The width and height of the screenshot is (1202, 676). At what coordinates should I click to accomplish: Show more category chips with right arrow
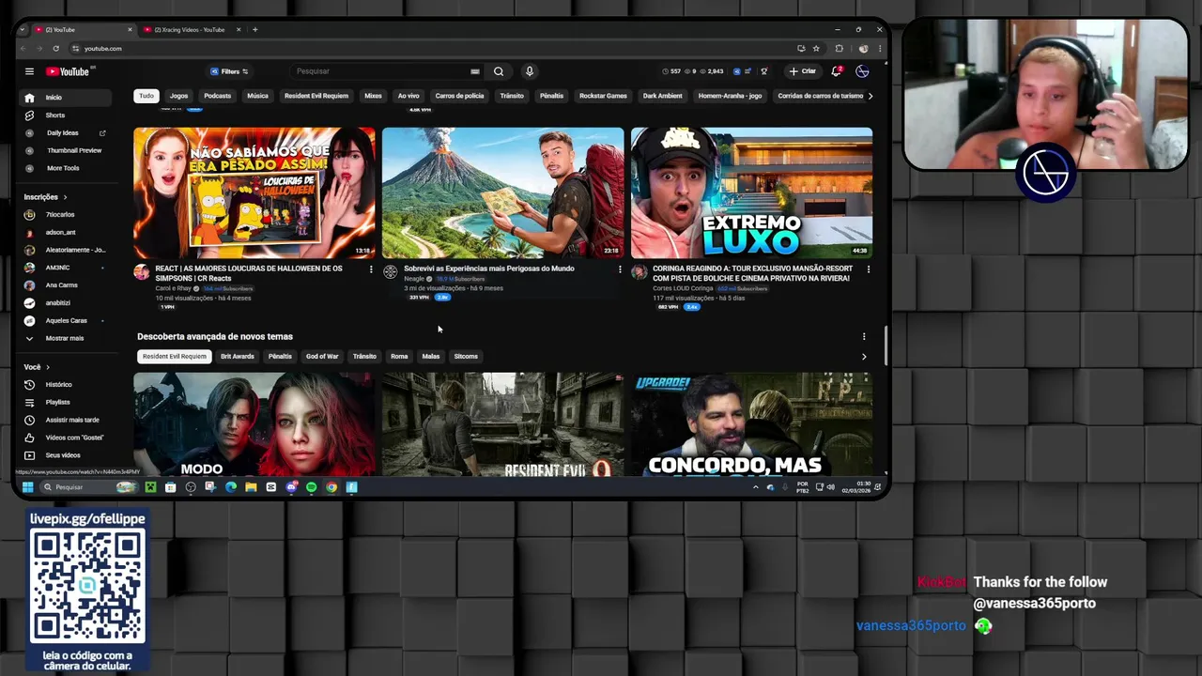click(870, 96)
